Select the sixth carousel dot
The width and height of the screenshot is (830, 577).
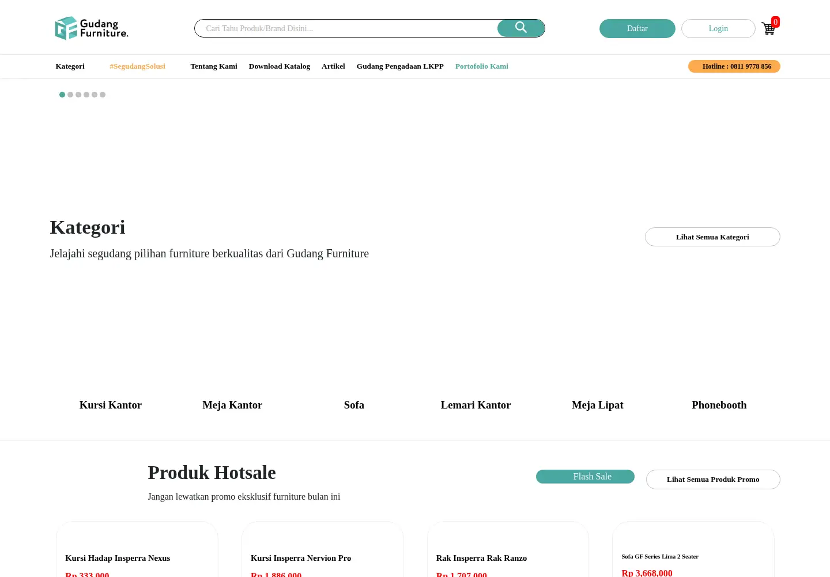(x=103, y=95)
